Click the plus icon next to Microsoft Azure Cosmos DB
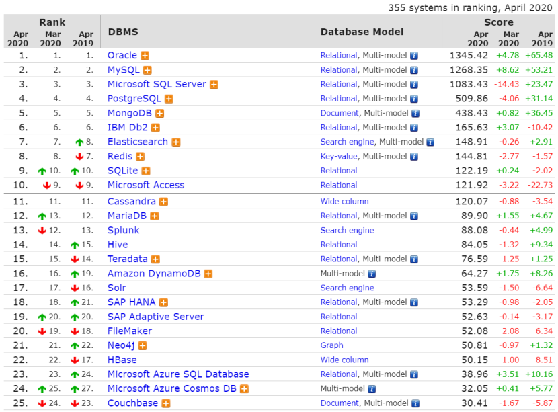The image size is (558, 412). tap(244, 389)
